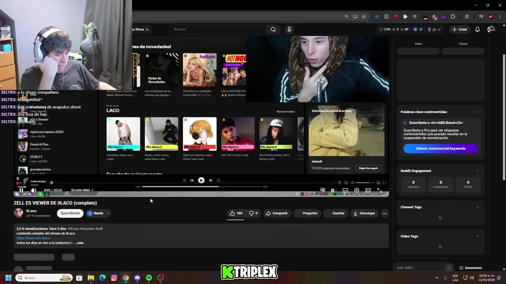This screenshot has height=284, width=506.
Task: Save video with Guardar
Action: (x=335, y=213)
